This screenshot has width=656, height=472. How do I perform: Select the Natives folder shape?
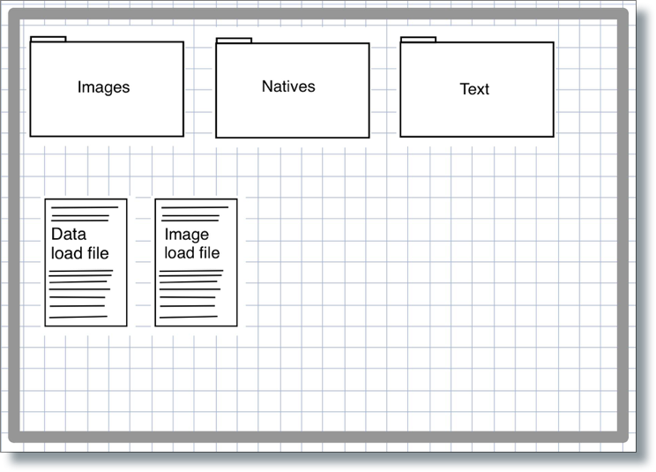pos(293,88)
